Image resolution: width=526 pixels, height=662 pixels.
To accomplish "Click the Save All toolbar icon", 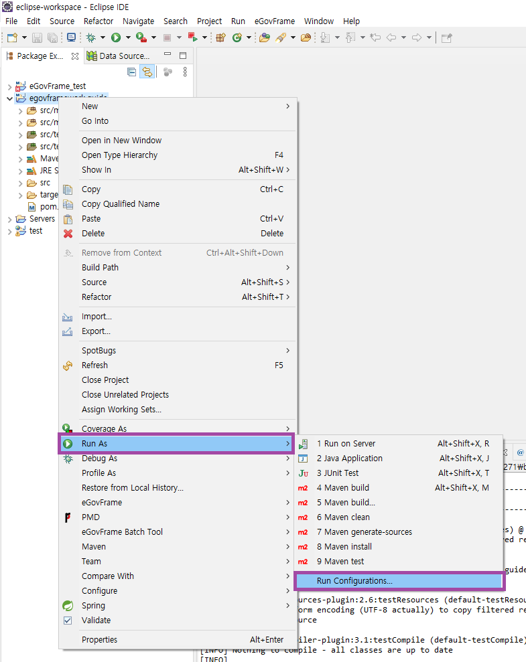I will [x=52, y=37].
